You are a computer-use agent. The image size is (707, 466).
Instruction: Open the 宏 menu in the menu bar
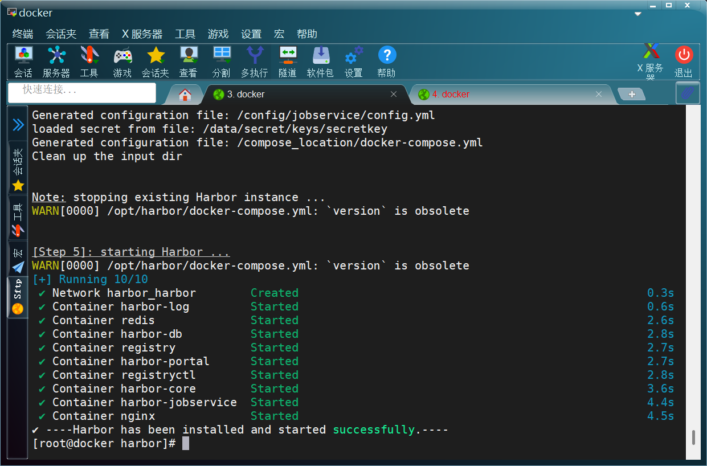click(x=279, y=34)
